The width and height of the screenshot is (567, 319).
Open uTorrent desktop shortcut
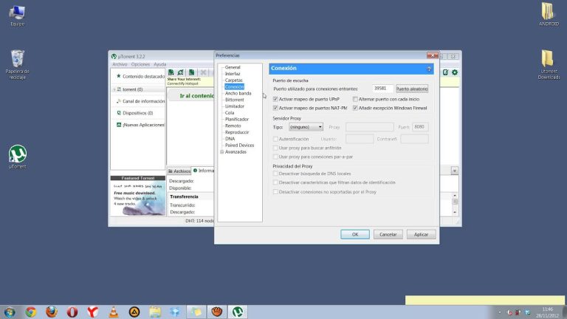(x=18, y=157)
